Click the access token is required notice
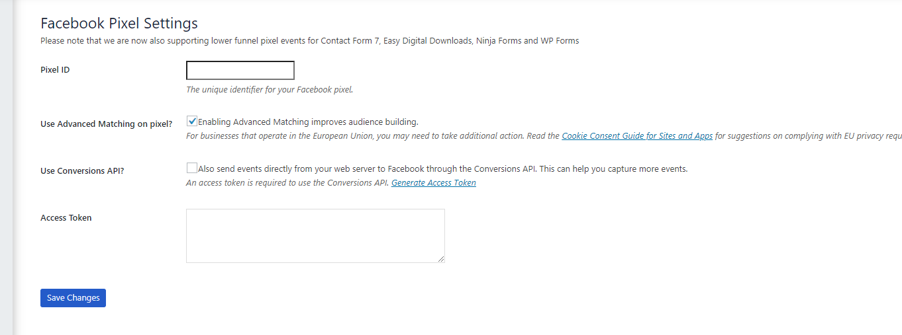Screen dimensions: 902x335 287,183
